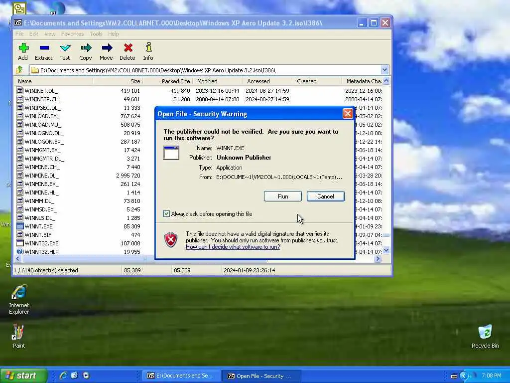Select the WINMSD.EX_ file name

coord(40,209)
